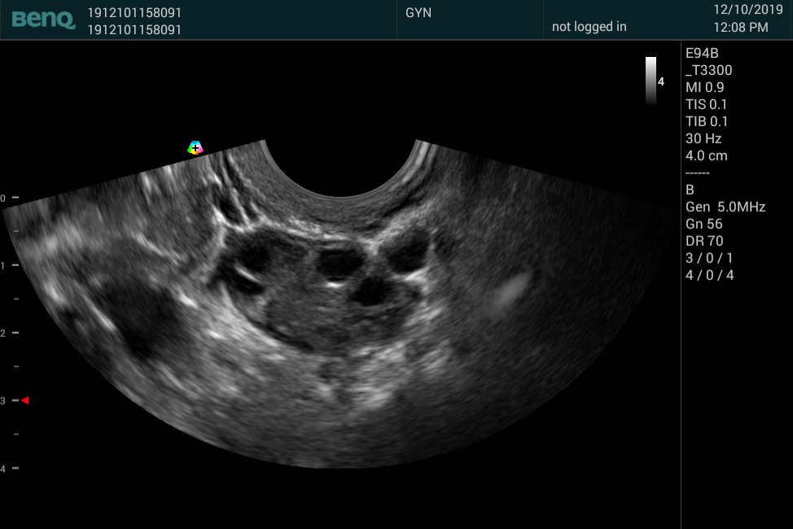Click the red focus position arrow
Screen dimensions: 793x529
tap(25, 400)
